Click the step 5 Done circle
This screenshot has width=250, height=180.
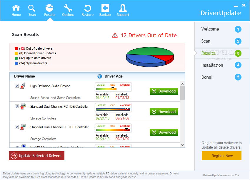coord(238,77)
